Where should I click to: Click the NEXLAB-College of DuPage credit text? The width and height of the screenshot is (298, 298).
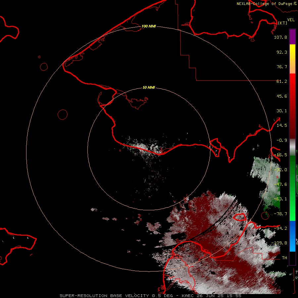pyautogui.click(x=266, y=4)
